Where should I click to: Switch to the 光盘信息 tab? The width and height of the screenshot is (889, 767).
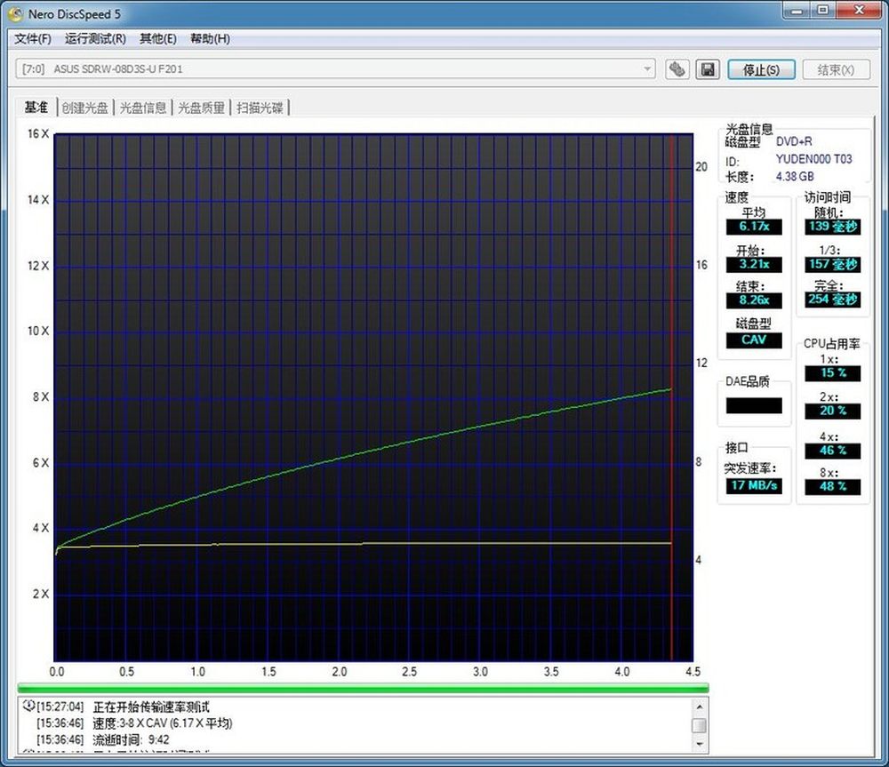143,108
